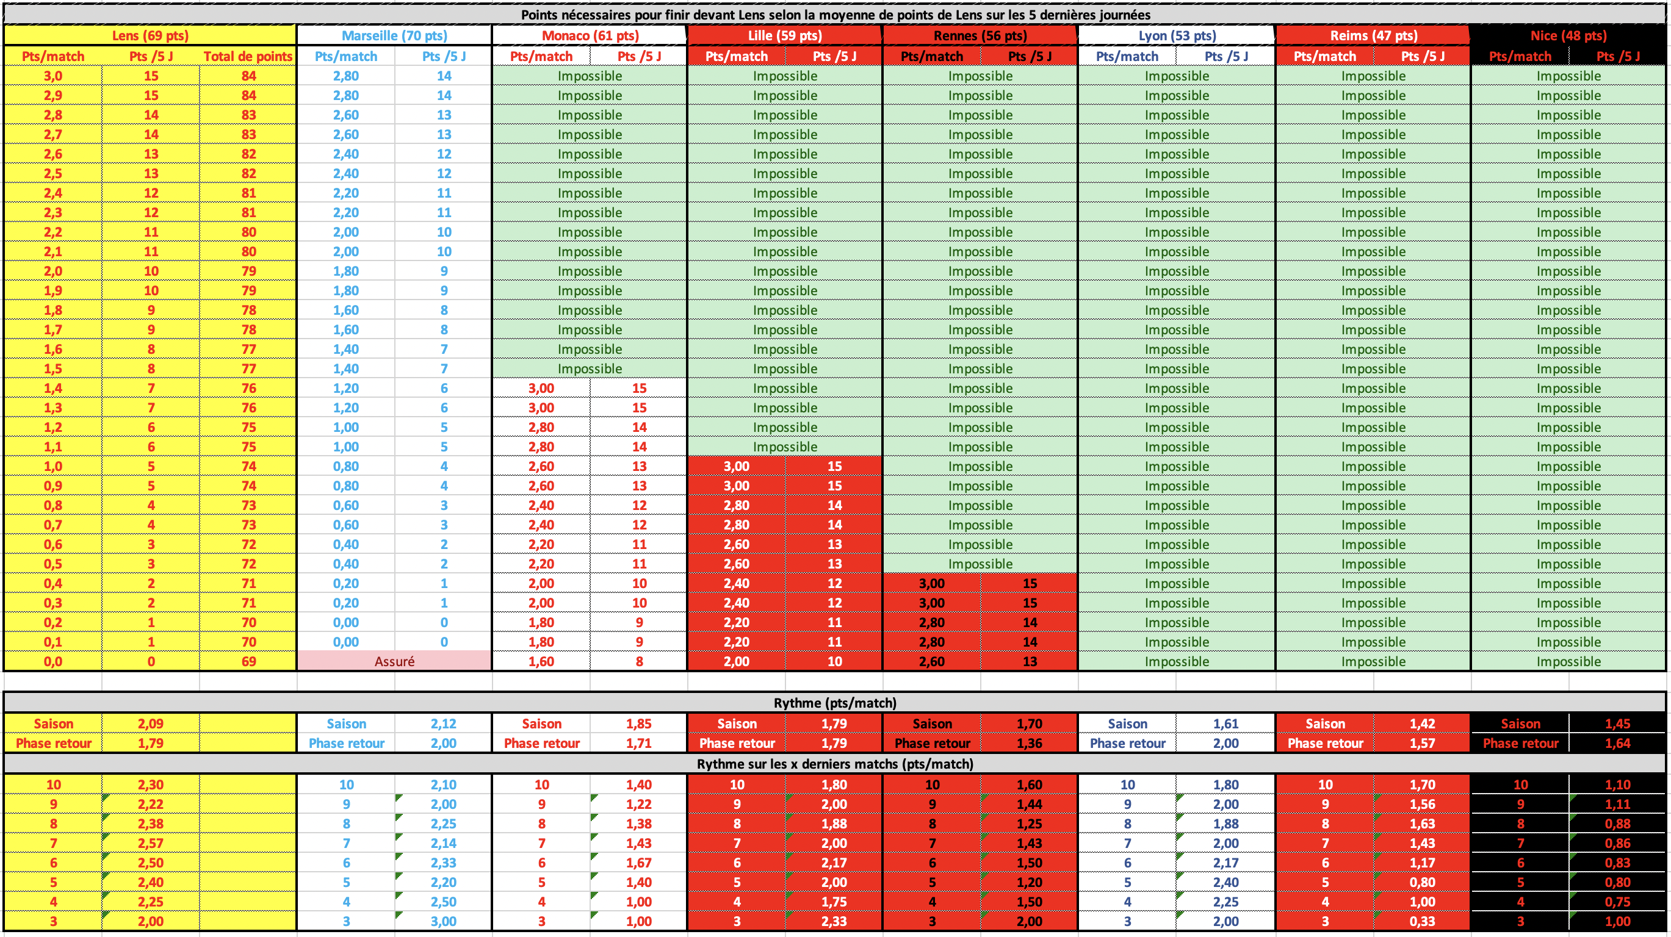Click Monaco Saison value "1,85"

[x=639, y=723]
